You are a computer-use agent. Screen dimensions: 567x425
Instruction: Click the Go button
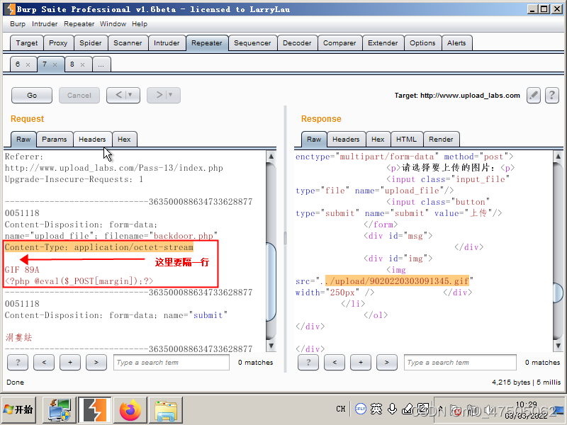pos(32,96)
